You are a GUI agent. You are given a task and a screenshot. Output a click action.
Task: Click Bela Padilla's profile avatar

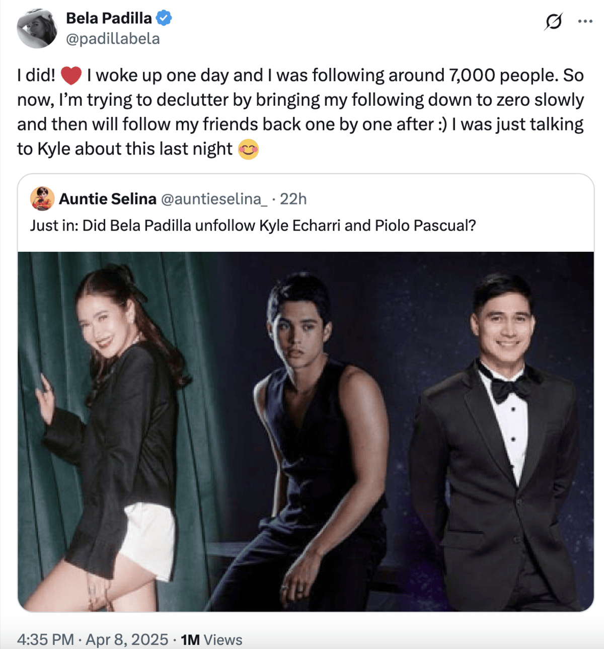point(37,28)
